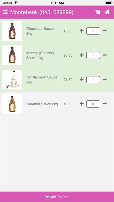Remove one Vanilla Bean Sauce with minus

tap(105, 79)
